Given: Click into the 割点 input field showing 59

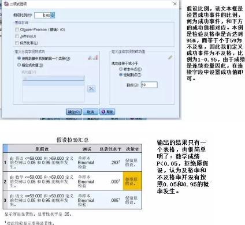Looking at the screenshot, I should pos(149,85).
